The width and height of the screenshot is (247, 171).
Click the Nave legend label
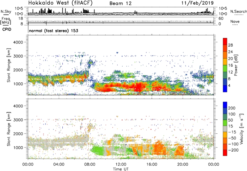pos(235,21)
